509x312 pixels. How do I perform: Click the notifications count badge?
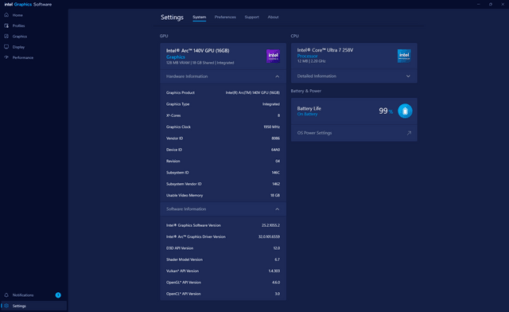click(58, 295)
